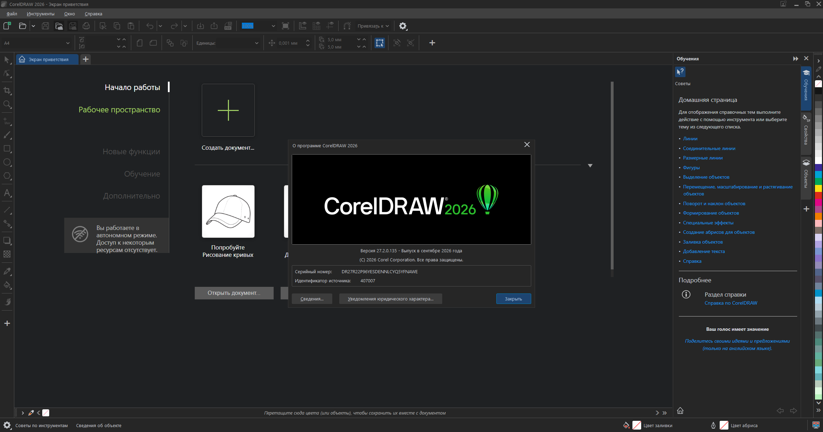Image resolution: width=823 pixels, height=432 pixels.
Task: Select the Crop tool in toolbox
Action: pyautogui.click(x=7, y=91)
